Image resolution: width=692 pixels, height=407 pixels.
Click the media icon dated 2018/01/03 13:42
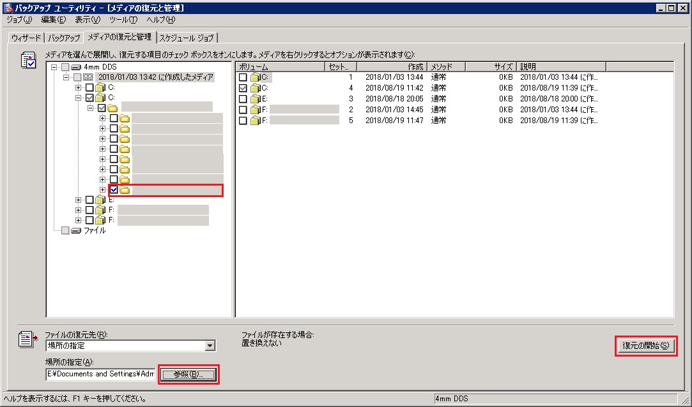click(x=88, y=77)
